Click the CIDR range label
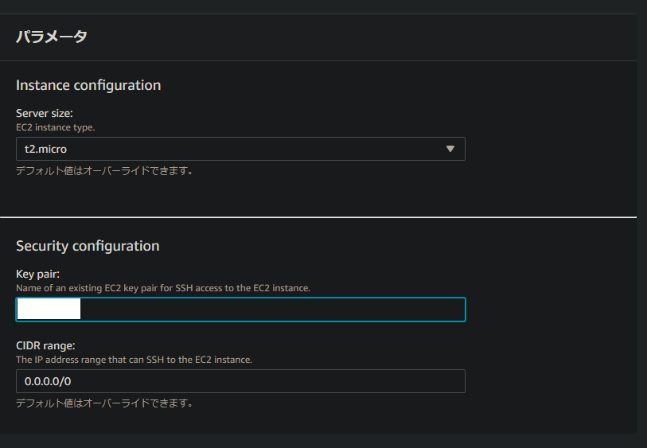This screenshot has height=448, width=647. click(x=46, y=346)
